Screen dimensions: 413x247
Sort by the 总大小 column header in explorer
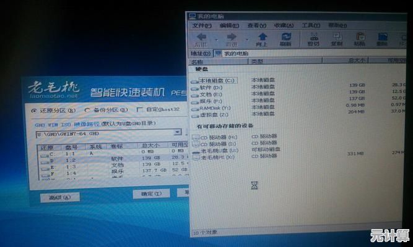[x=346, y=61]
